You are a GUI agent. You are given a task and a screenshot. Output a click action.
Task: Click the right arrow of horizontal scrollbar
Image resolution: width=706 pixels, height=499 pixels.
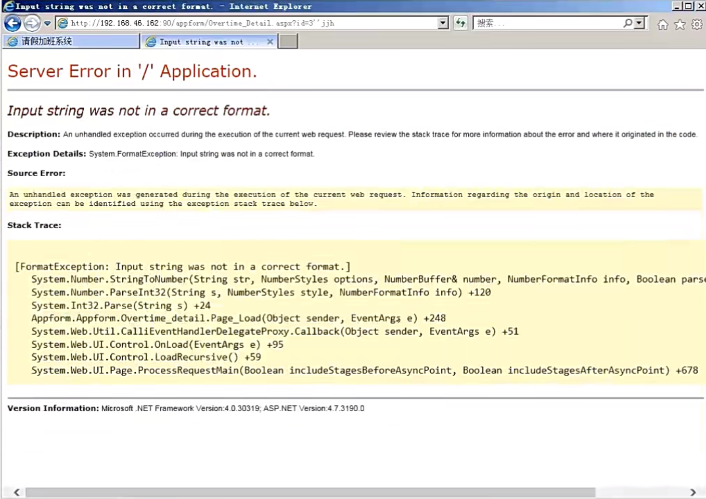[692, 492]
